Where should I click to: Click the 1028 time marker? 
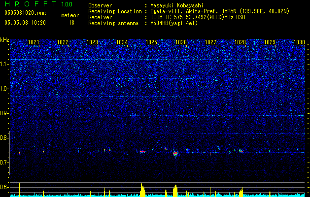click(x=240, y=42)
